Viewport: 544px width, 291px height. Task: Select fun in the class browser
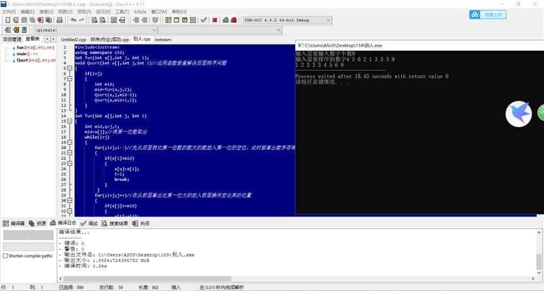(33, 47)
